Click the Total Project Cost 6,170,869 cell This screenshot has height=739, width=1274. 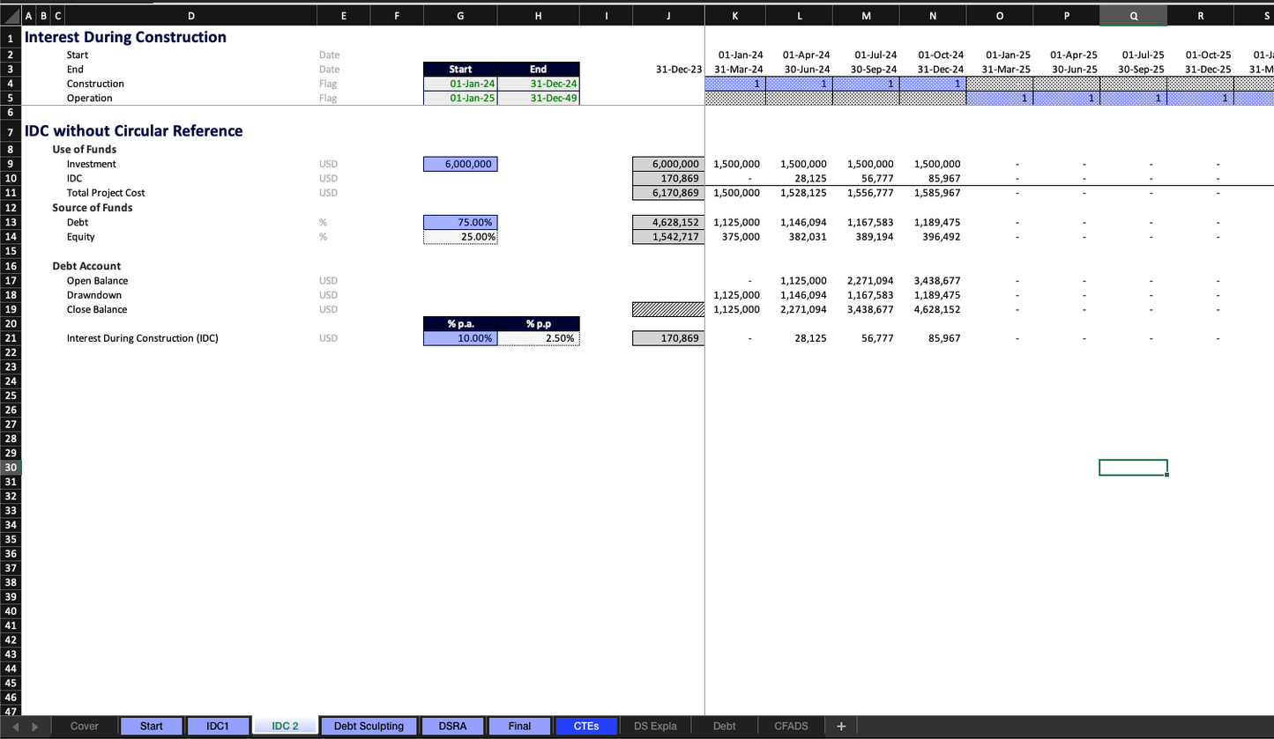[668, 193]
